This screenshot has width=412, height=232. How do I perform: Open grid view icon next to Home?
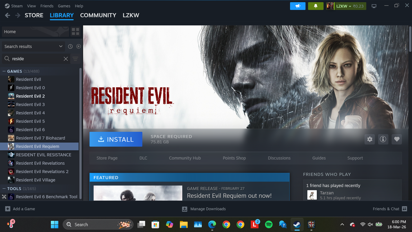coord(75,31)
